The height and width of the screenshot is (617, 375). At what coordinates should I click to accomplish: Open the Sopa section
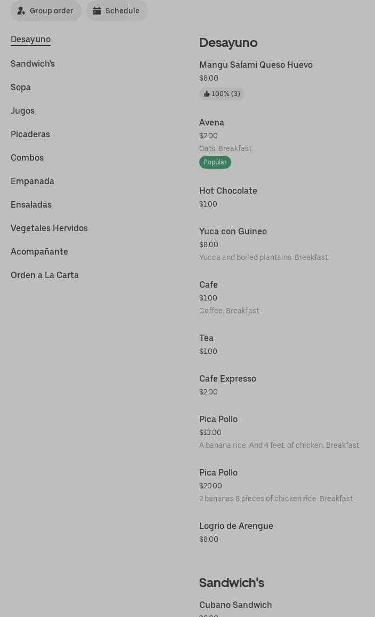tap(21, 87)
